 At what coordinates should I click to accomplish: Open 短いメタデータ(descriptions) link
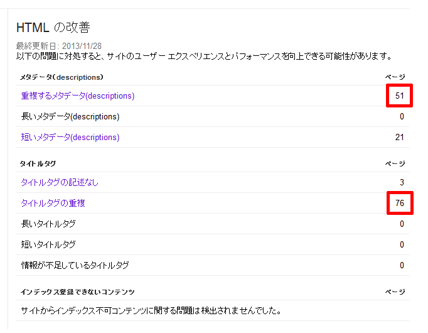pos(70,137)
